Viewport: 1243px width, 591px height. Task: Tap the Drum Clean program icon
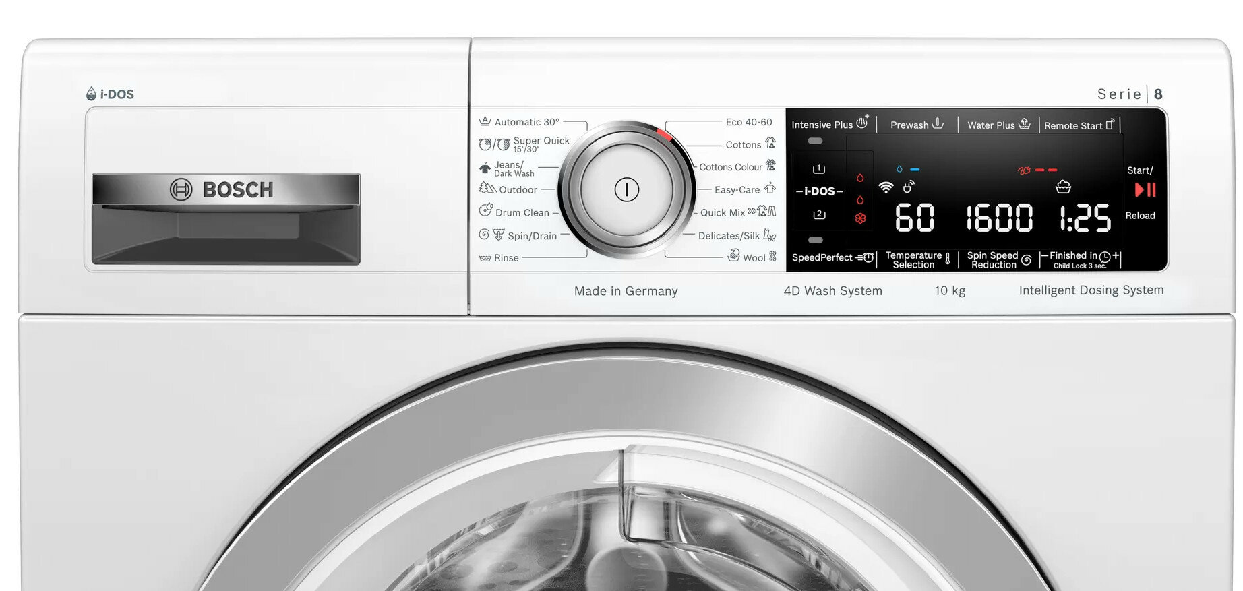point(485,211)
